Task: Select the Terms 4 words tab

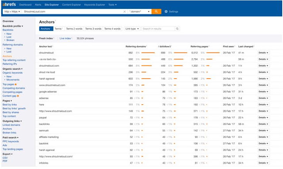Action: point(112,29)
